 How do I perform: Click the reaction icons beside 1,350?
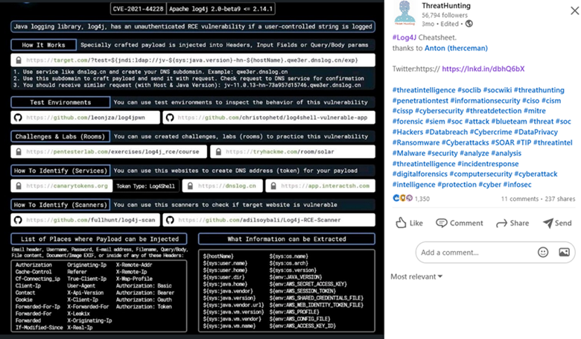[402, 199]
